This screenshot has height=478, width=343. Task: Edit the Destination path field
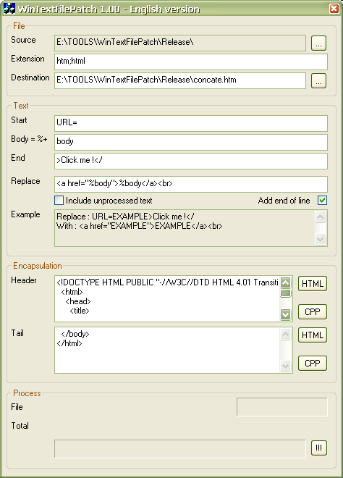pyautogui.click(x=180, y=81)
